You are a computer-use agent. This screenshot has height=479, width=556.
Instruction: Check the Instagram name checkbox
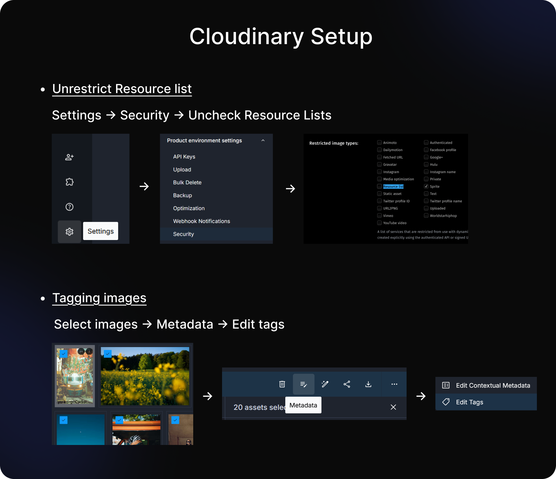click(426, 172)
